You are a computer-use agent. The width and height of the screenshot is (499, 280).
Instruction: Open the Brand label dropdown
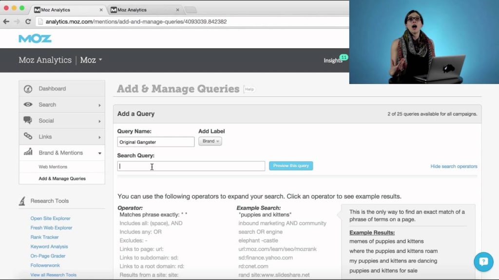pyautogui.click(x=210, y=141)
